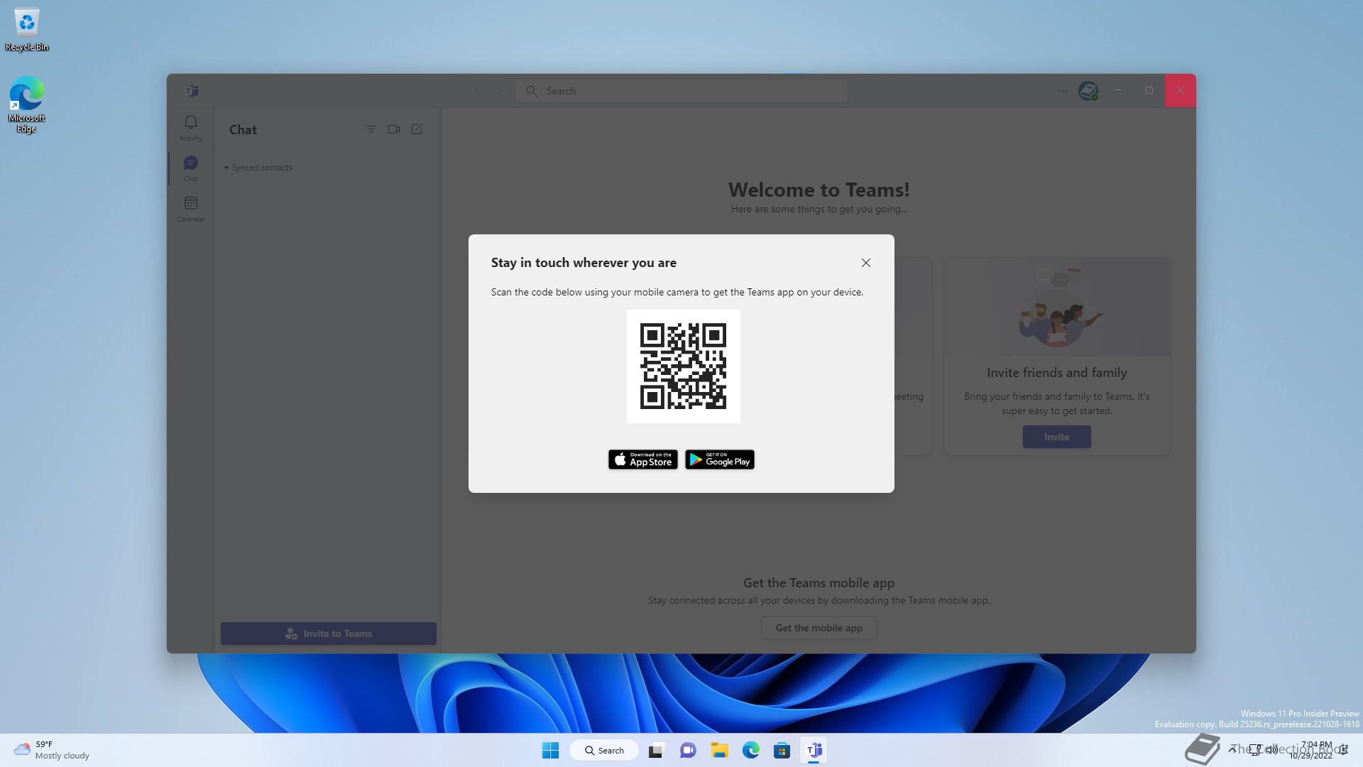Viewport: 1363px width, 767px height.
Task: Maximize the Teams window
Action: pos(1149,90)
